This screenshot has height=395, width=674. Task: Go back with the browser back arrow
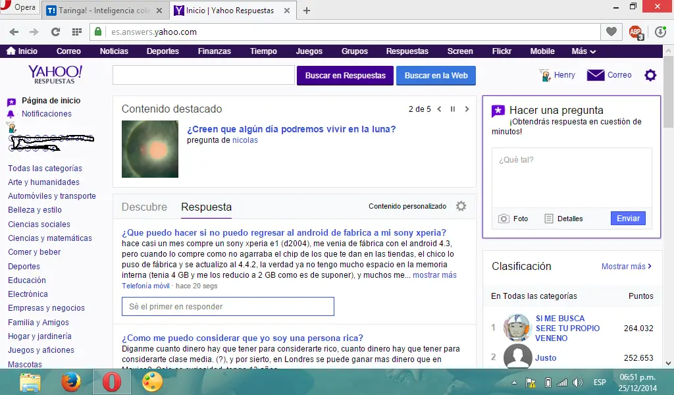tap(14, 32)
